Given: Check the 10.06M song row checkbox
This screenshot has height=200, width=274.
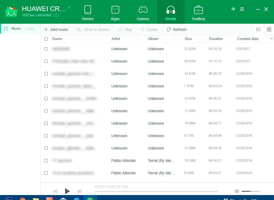Looking at the screenshot, I should tap(46, 123).
